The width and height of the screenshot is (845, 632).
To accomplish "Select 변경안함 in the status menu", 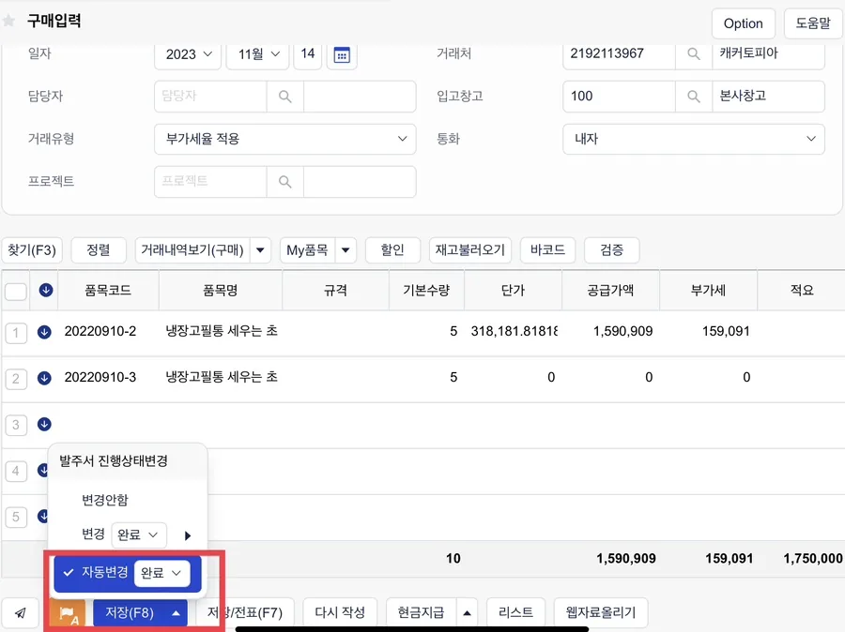I will [105, 500].
